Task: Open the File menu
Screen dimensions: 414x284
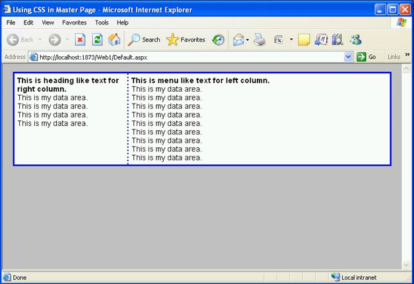Action: 11,22
